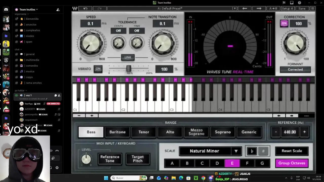Select the Bass range button
Screen dimensions: 324x182
coord(91,132)
